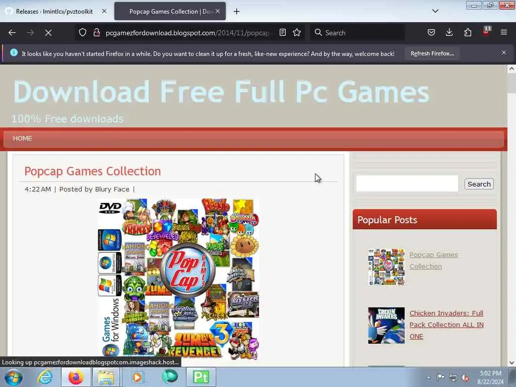516x387 pixels.
Task: Expand the list all tabs chevron
Action: 435,11
